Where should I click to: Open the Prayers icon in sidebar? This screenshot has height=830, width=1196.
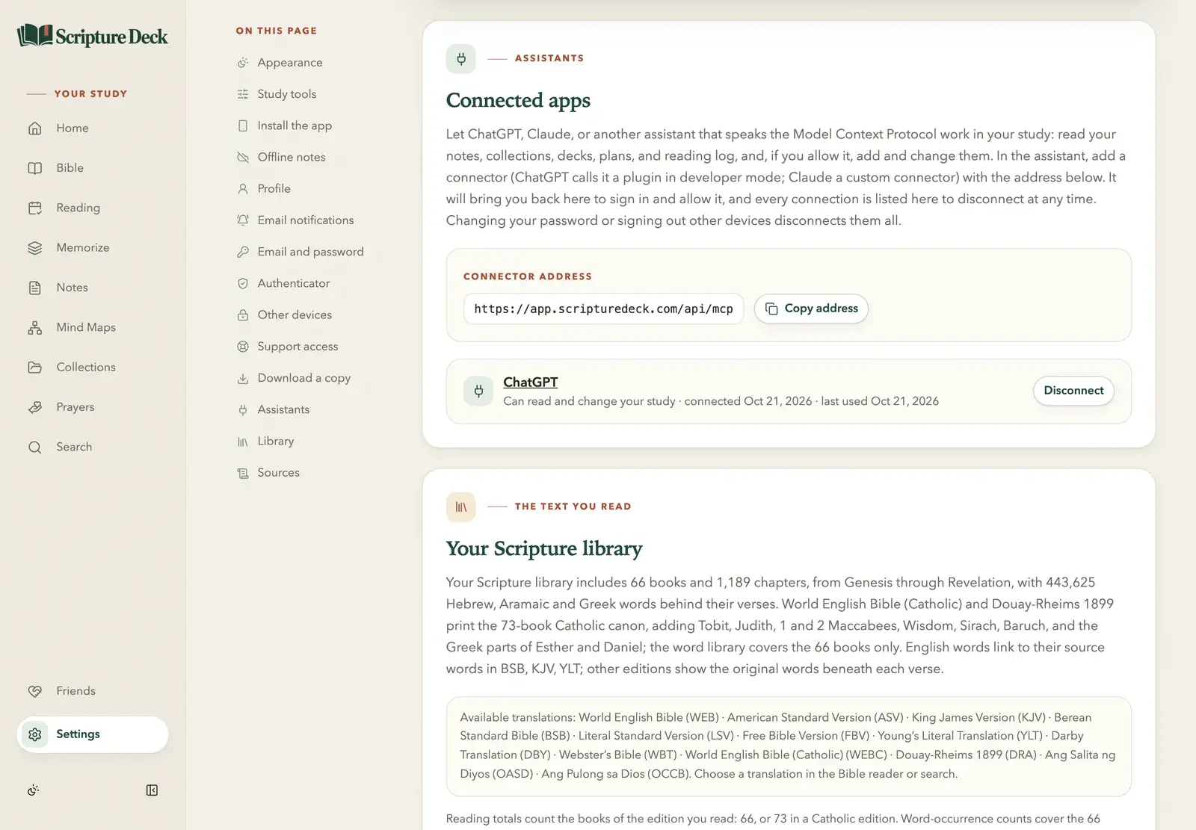tap(35, 407)
